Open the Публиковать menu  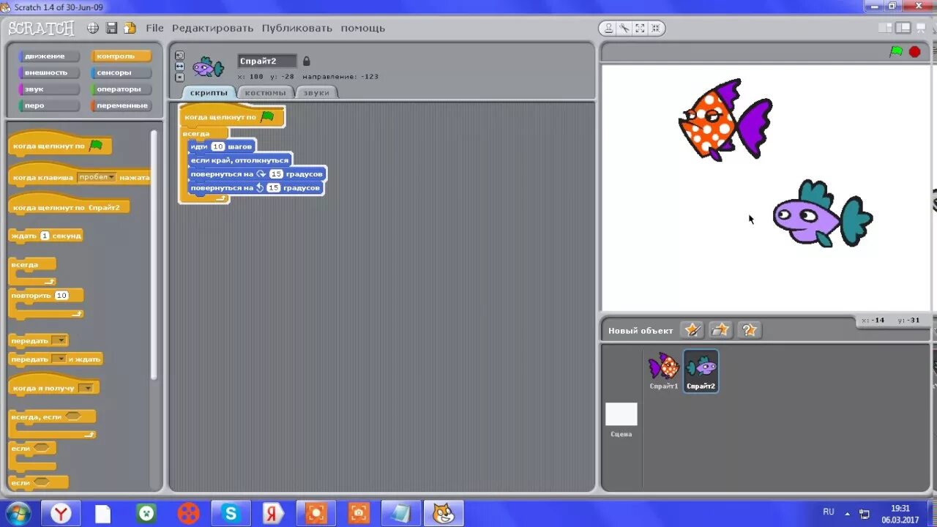296,28
